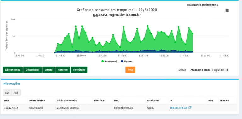Open the chart hamburger menu
Screen dimensions: 242x119
click(x=227, y=11)
